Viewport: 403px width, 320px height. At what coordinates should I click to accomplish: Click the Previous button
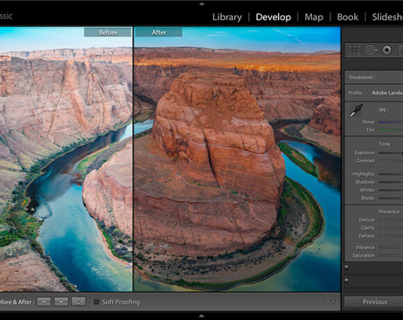(374, 302)
